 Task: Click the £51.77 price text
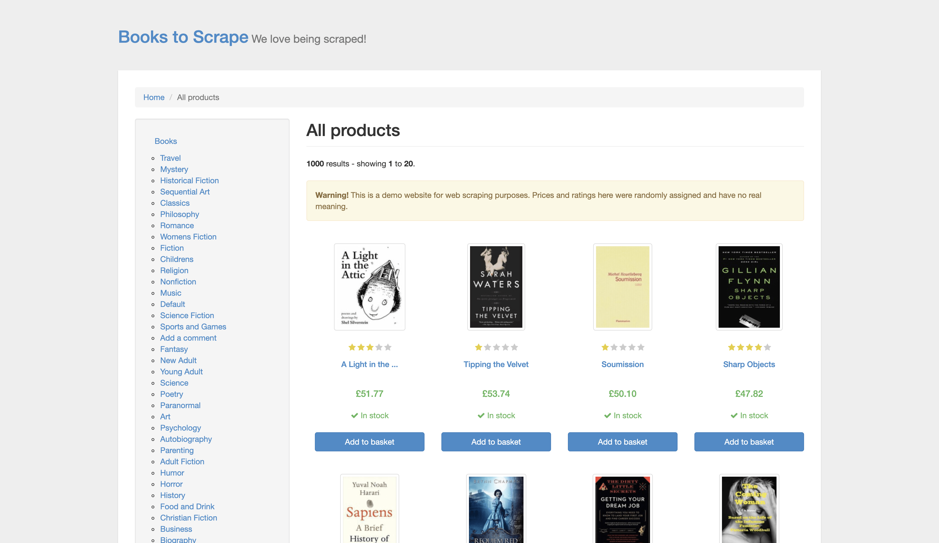pos(370,394)
